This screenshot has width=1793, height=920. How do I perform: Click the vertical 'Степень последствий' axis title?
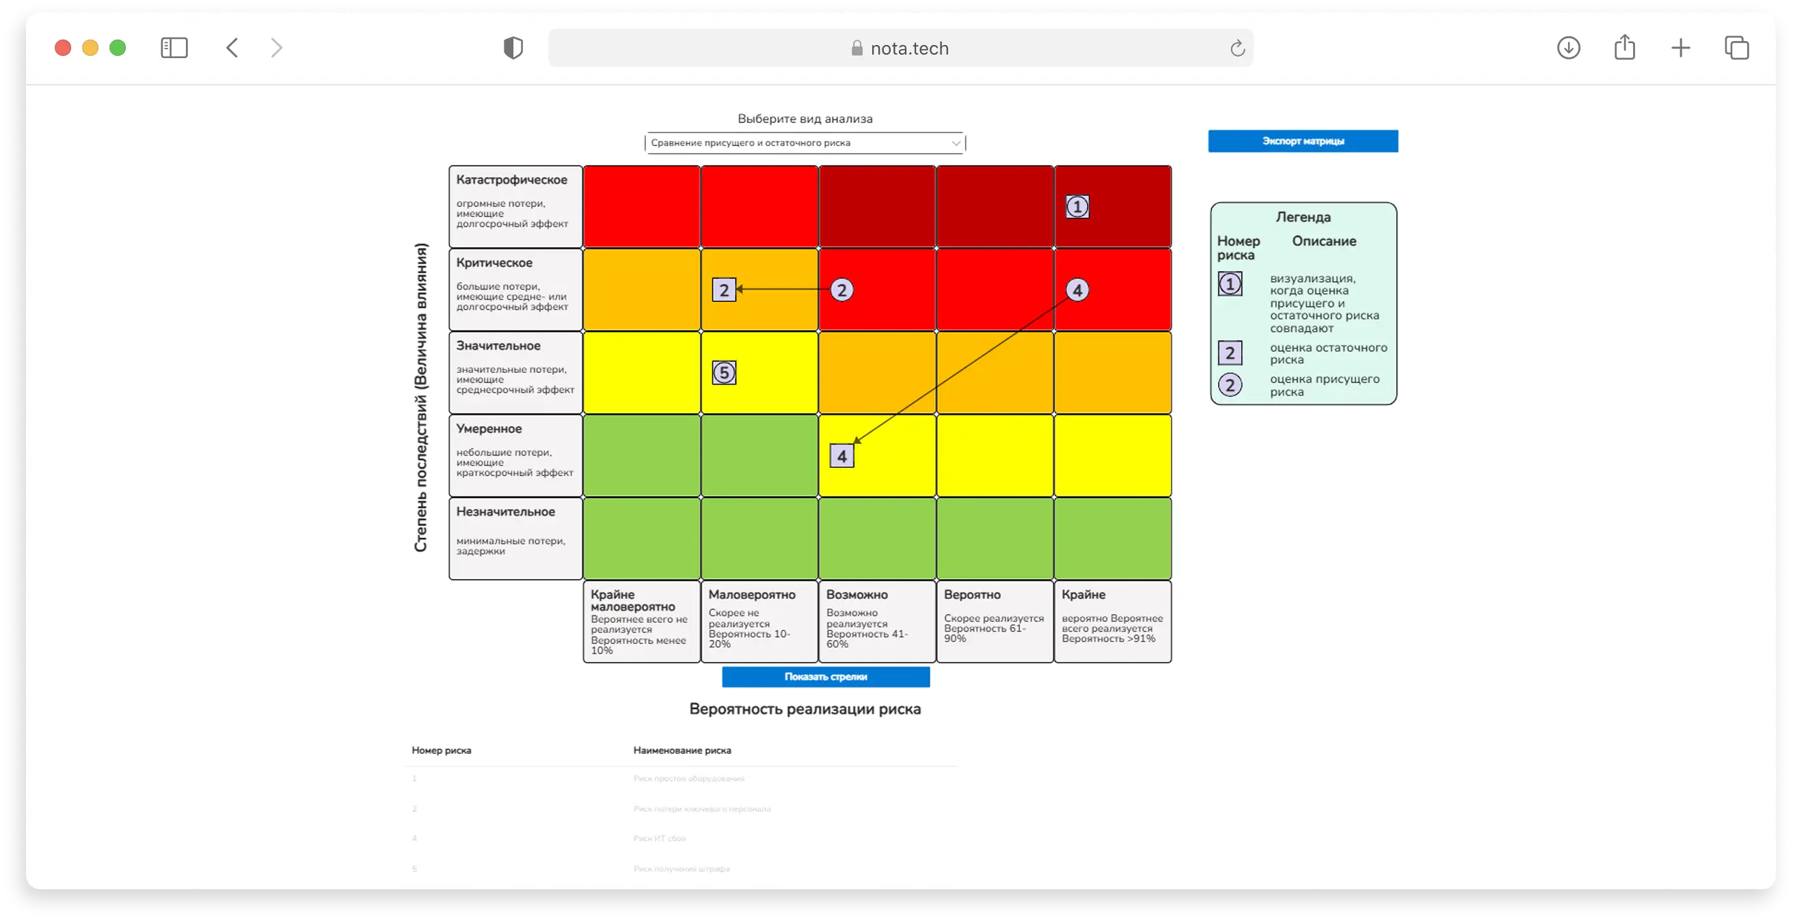click(x=420, y=398)
